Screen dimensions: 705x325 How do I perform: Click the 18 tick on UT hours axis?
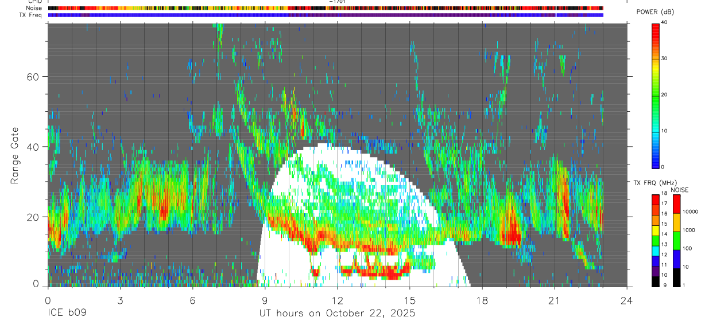[x=482, y=300]
